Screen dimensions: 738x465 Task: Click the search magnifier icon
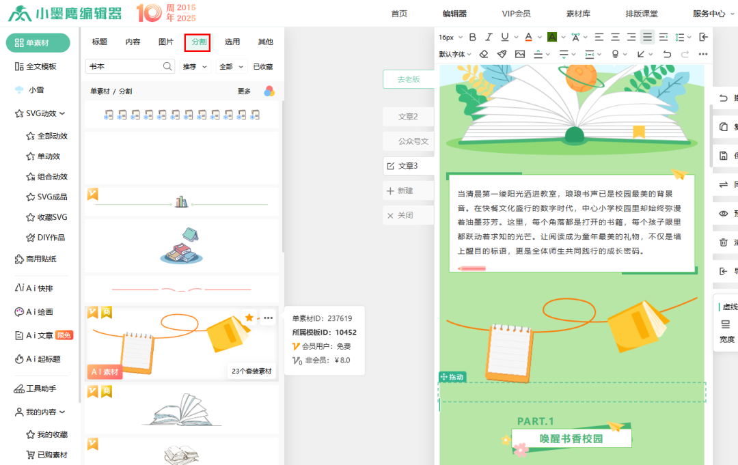click(x=167, y=66)
